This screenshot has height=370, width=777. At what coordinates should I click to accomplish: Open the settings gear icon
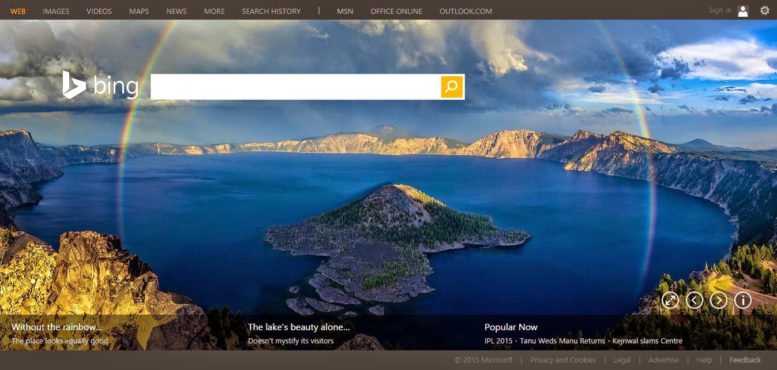(x=764, y=10)
